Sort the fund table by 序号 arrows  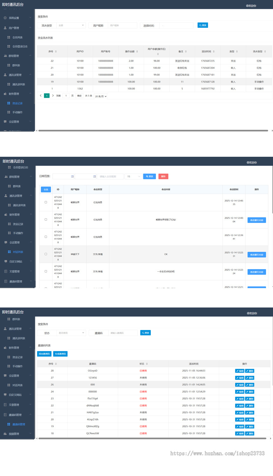(56, 51)
